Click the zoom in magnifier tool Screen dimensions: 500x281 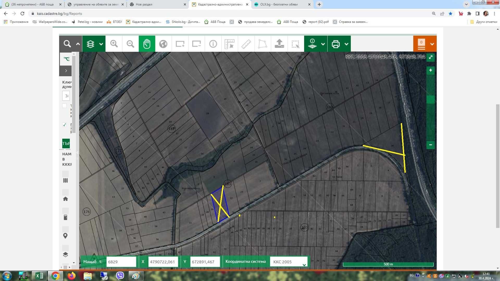[114, 44]
